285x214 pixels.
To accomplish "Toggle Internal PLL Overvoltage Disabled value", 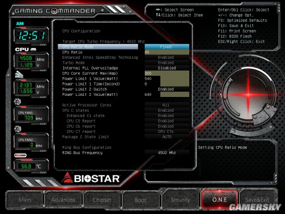I will point(167,68).
